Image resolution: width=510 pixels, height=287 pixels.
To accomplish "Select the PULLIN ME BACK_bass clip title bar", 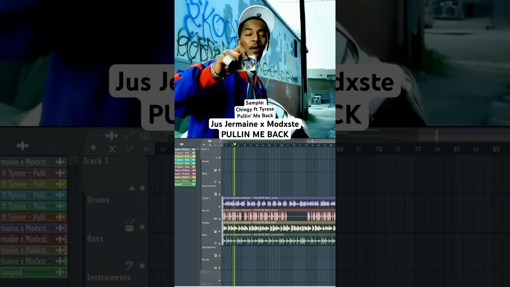I will pos(279,222).
